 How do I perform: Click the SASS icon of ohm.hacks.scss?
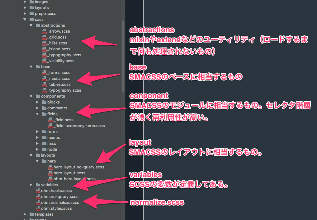38,191
